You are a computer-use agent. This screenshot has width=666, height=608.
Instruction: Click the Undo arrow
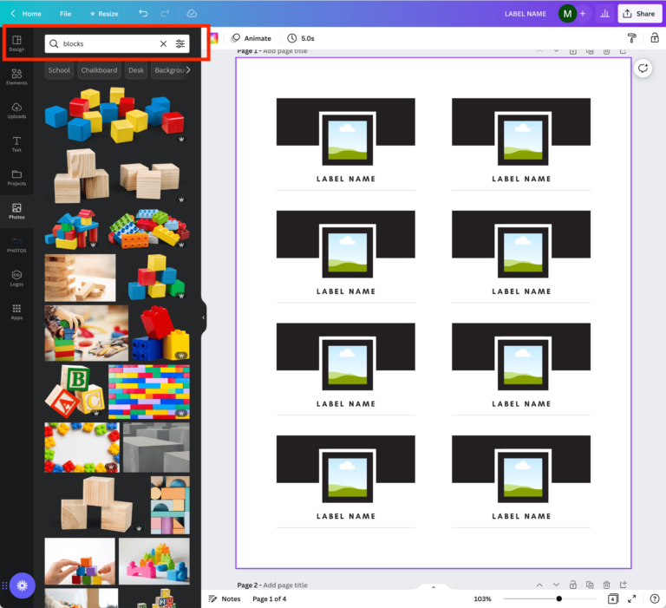click(143, 14)
